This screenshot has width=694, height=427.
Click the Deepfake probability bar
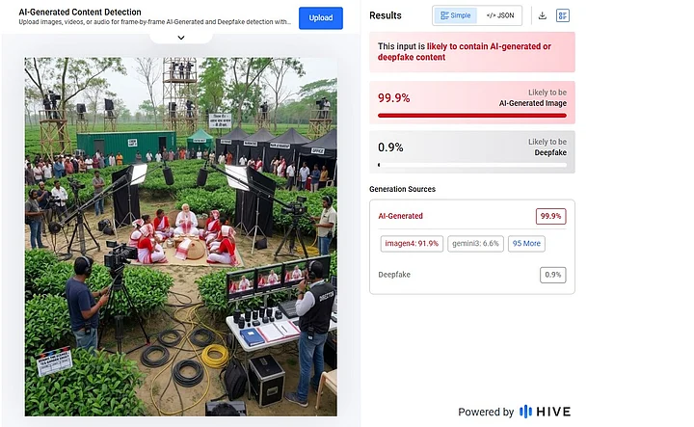tap(471, 165)
